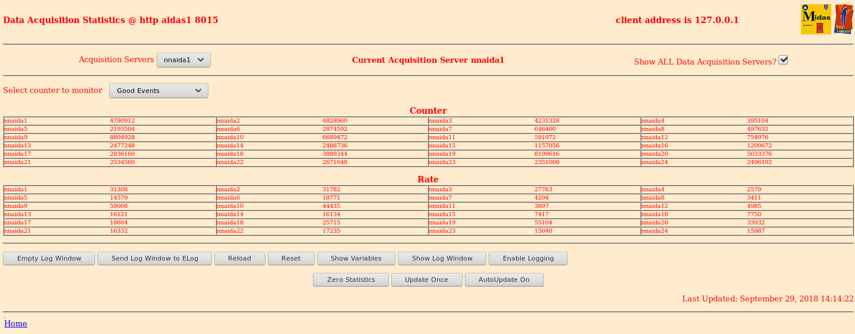Viewport: 855px width, 334px height.
Task: Turn AutoUpdate On button
Action: click(504, 280)
